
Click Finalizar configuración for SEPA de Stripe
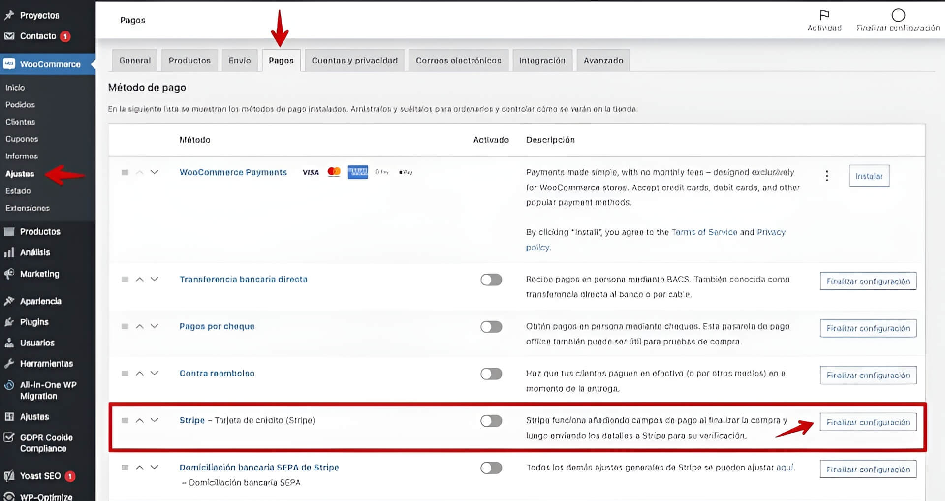868,470
